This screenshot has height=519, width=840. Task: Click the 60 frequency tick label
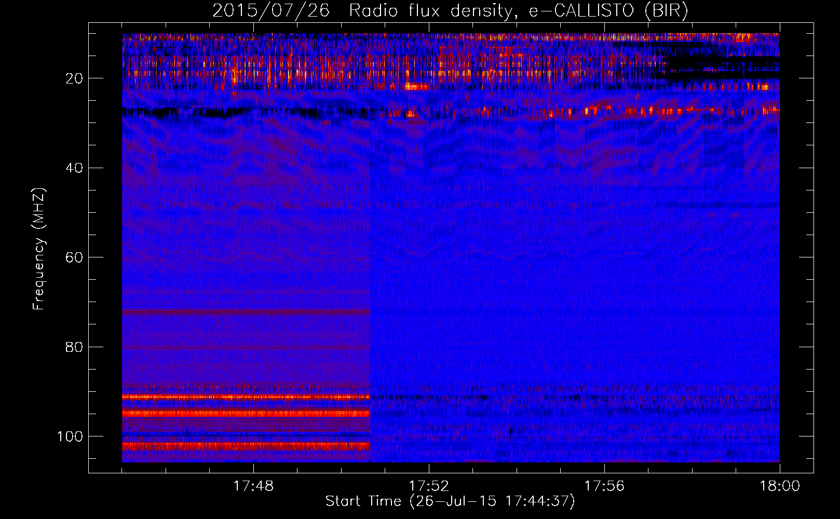pyautogui.click(x=74, y=257)
